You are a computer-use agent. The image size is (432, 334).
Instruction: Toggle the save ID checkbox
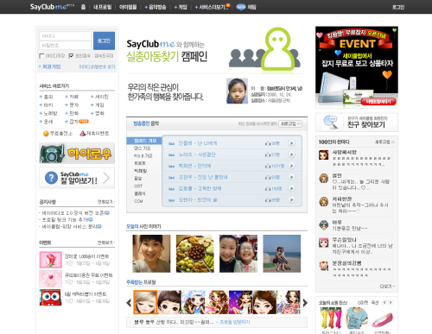41,56
